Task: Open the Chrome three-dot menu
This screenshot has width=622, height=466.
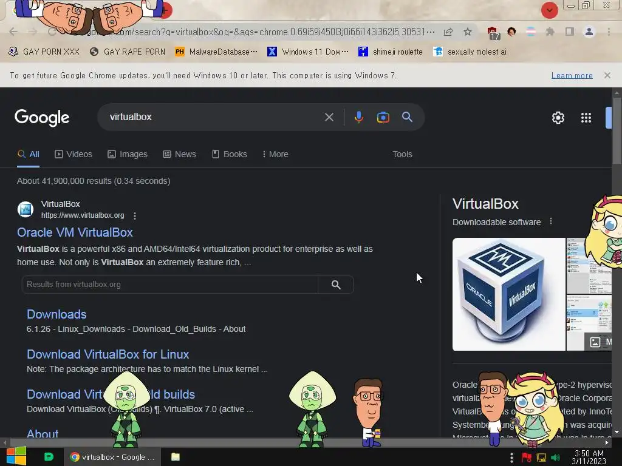Action: 609,32
